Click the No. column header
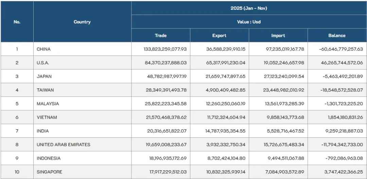Viewport: 367px width, 179px height. click(17, 22)
